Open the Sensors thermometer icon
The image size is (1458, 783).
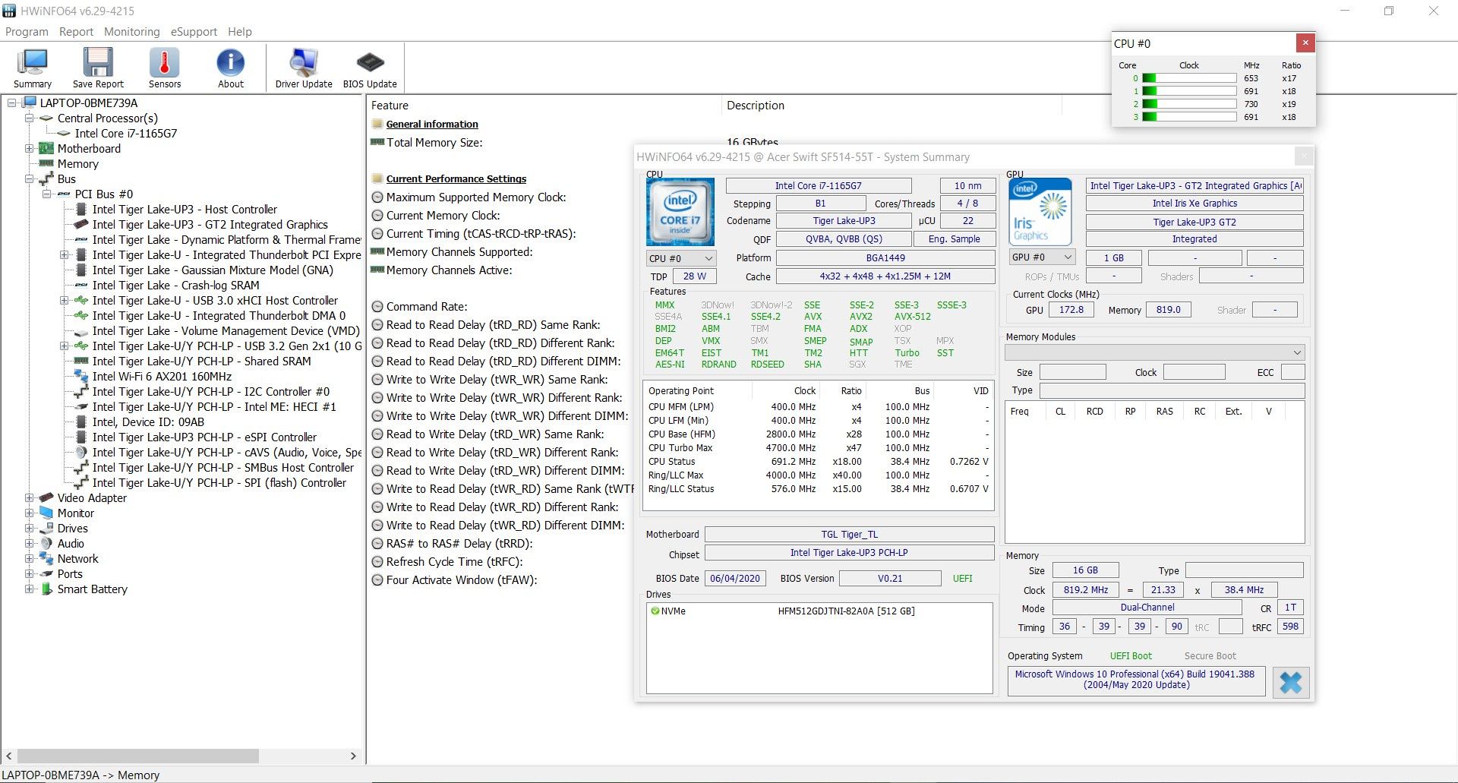(x=165, y=68)
